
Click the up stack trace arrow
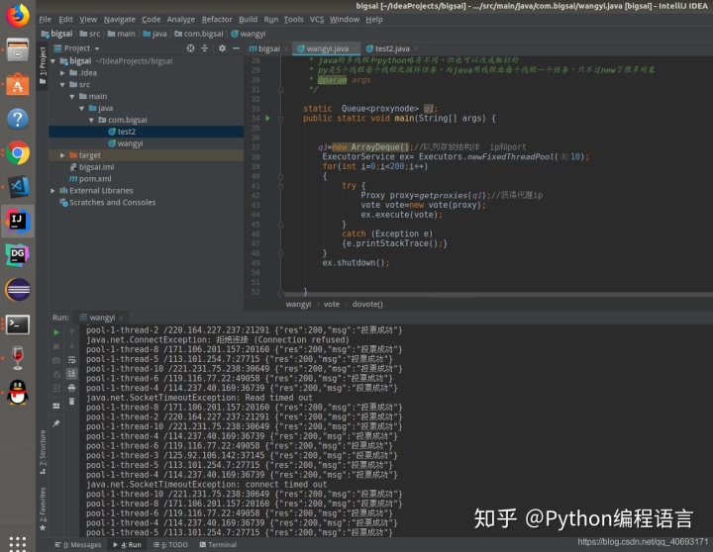(71, 332)
